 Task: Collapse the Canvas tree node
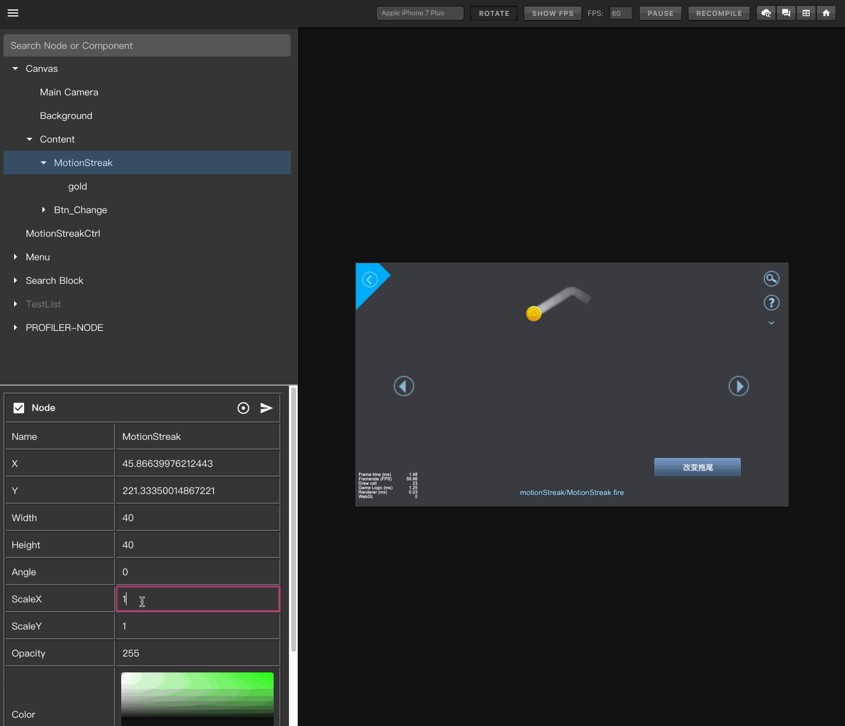(x=15, y=69)
